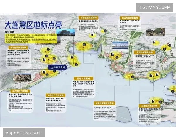Select the 标志性滨海开放空间 gold label
The width and height of the screenshot is (176, 140).
pyautogui.click(x=105, y=103)
